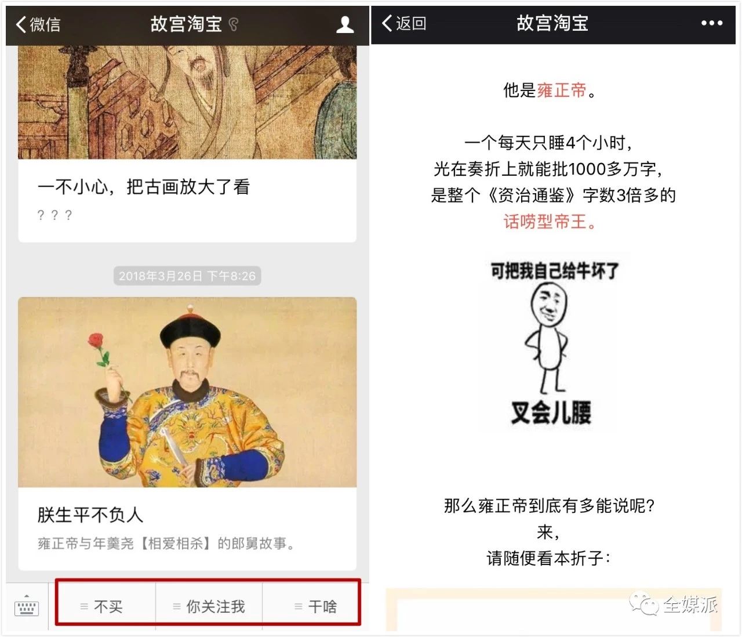This screenshot has width=742, height=637.
Task: Open the 你关注我 bottom menu
Action: click(x=209, y=606)
